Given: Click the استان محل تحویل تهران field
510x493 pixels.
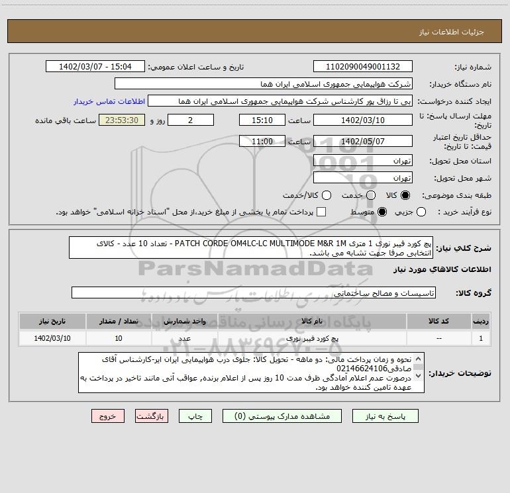Looking at the screenshot, I should tap(363, 161).
